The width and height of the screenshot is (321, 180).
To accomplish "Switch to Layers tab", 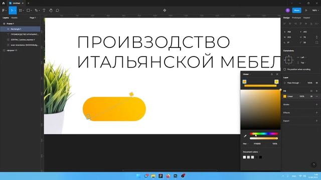I will [6, 18].
